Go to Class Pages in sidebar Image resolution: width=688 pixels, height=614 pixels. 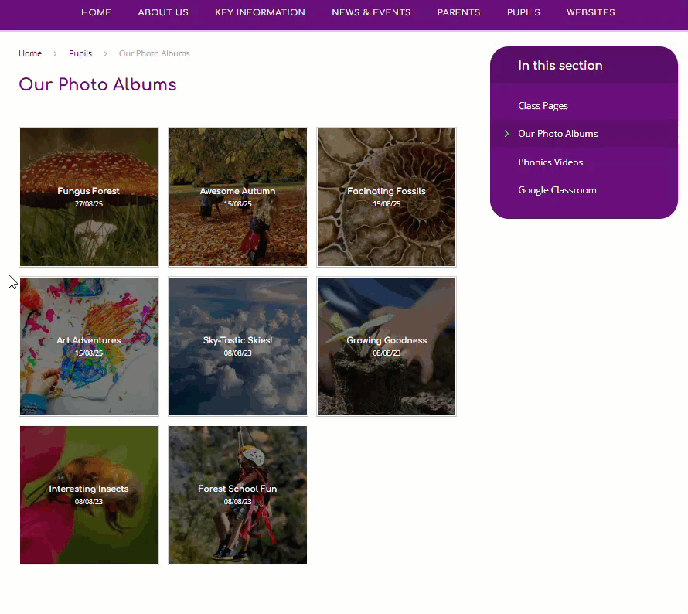543,106
